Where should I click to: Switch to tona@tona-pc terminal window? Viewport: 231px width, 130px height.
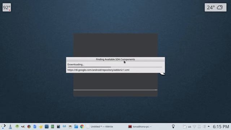tap(140, 126)
